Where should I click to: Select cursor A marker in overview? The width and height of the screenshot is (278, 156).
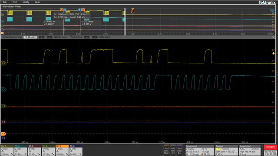coord(65,10)
